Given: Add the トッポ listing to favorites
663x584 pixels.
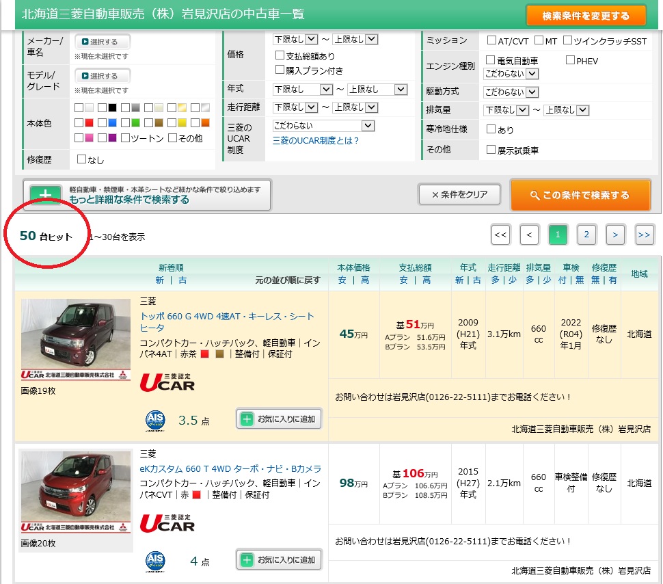Looking at the screenshot, I should [x=279, y=419].
